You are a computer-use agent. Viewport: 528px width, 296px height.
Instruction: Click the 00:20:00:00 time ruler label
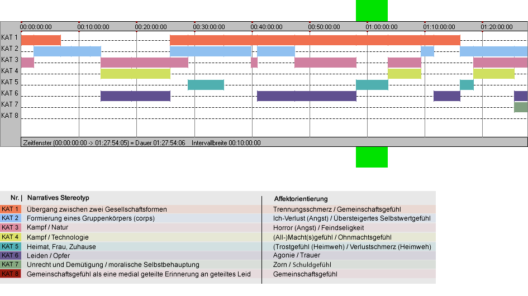151,27
